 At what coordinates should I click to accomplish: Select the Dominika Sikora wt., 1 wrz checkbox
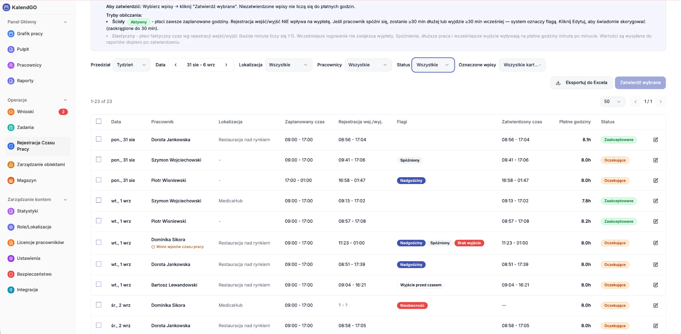coord(99,243)
